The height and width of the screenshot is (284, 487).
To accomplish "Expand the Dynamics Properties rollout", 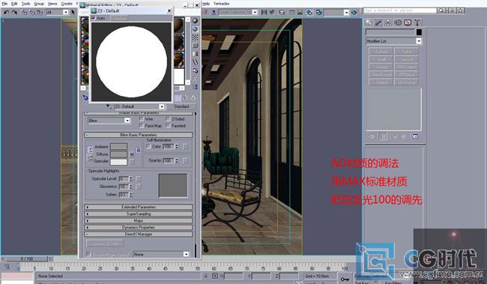I will [139, 228].
